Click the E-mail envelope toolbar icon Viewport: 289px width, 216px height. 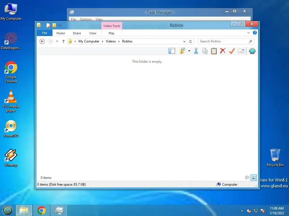[241, 51]
